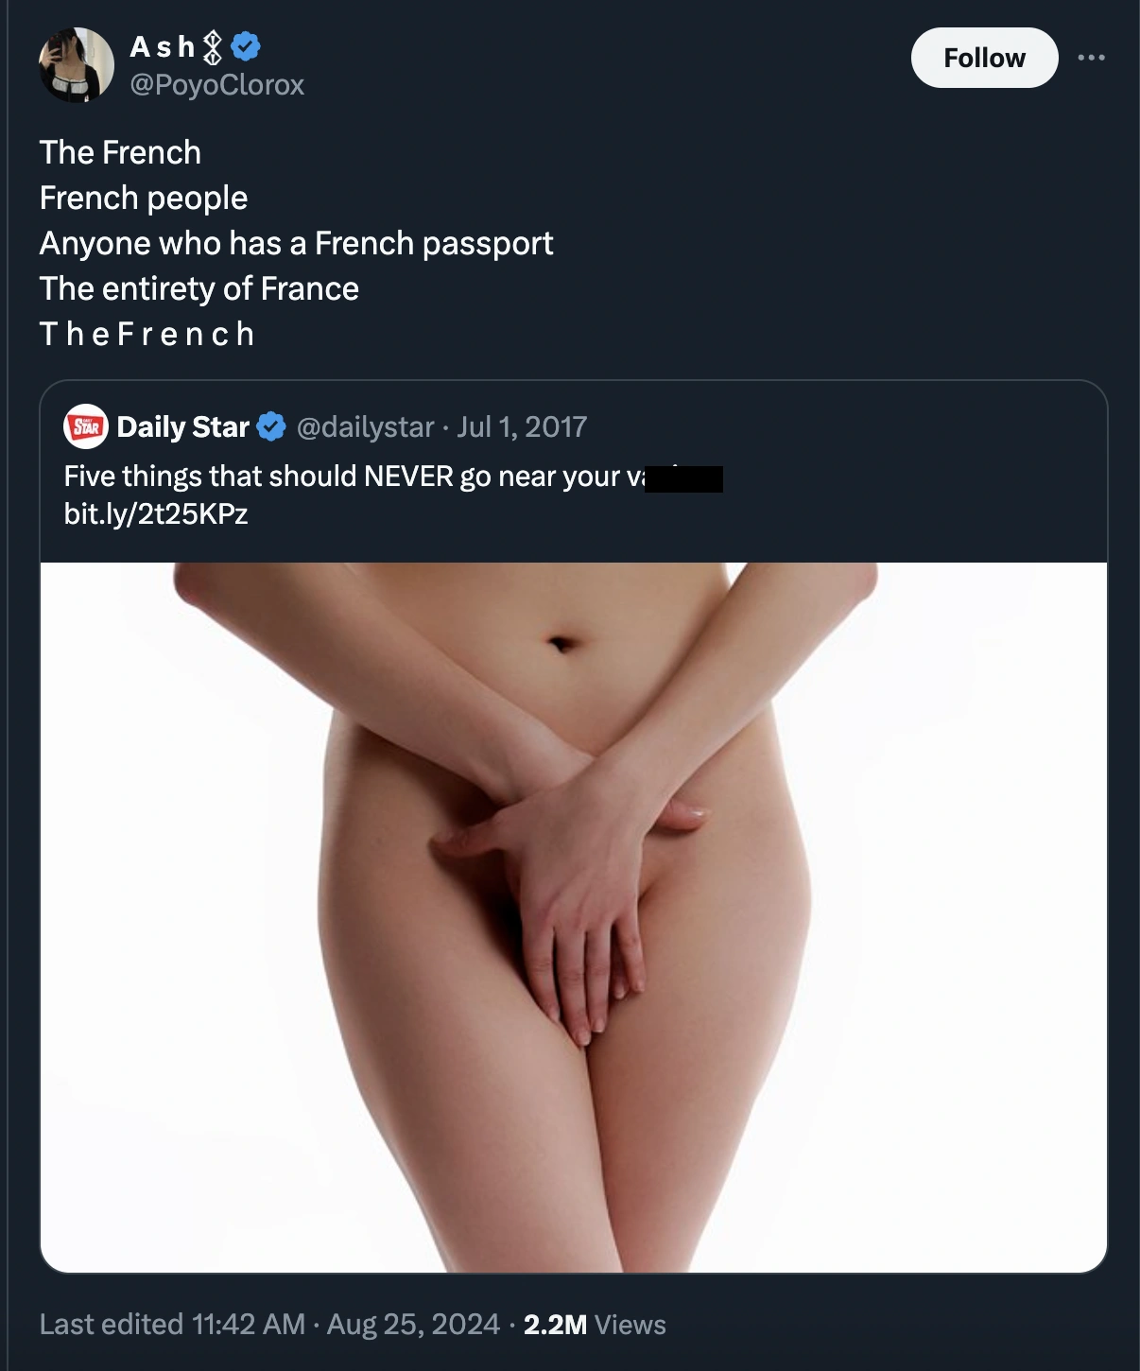Click the main tweet text "The entirety of France"
Image resolution: width=1140 pixels, height=1371 pixels.
click(x=199, y=288)
